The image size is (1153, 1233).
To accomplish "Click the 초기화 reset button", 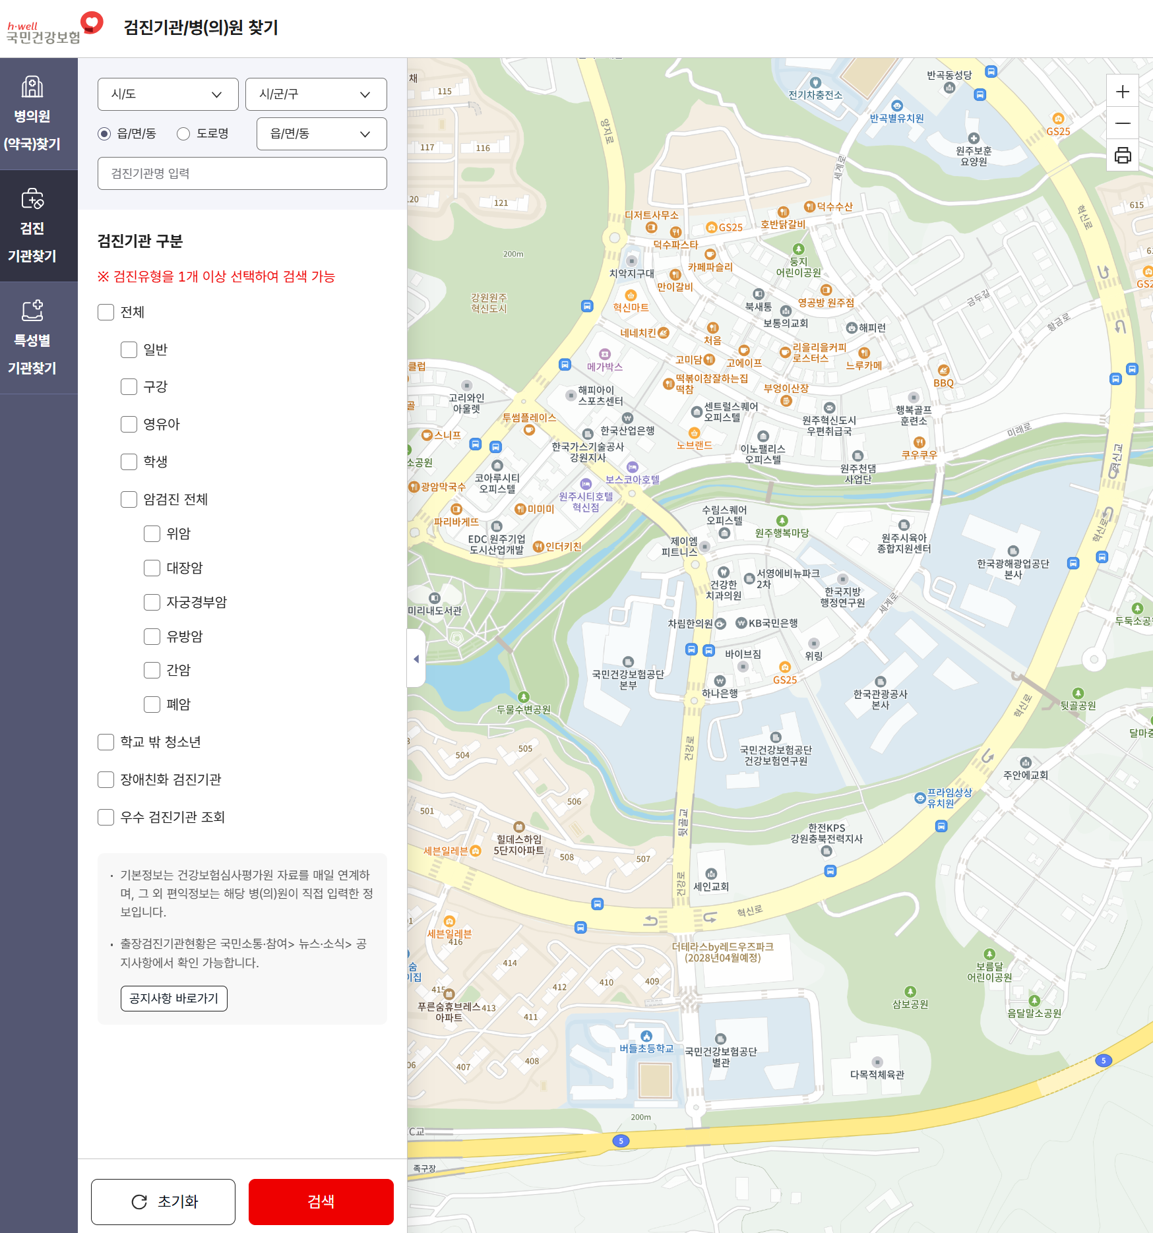I will click(163, 1201).
